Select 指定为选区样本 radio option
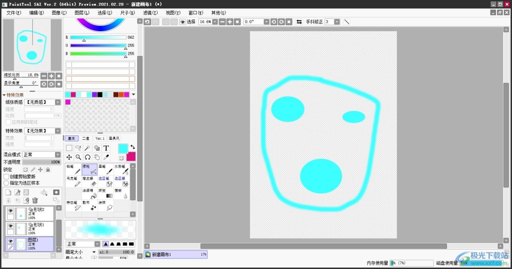The image size is (512, 269). click(6, 183)
